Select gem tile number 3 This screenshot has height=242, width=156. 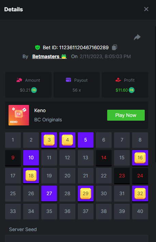[49, 140]
